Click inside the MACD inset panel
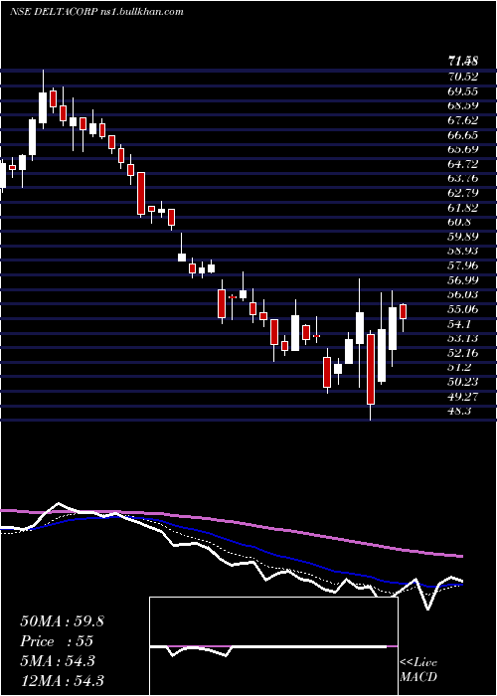 point(273,646)
